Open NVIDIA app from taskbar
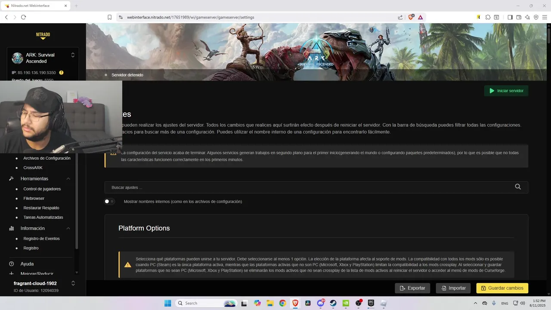Viewport: 551px width, 310px height. (x=346, y=303)
